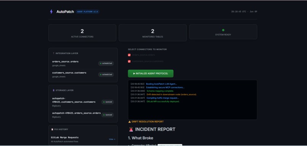
Task: Click the Drift Resolution Report label
Action: click(148, 122)
